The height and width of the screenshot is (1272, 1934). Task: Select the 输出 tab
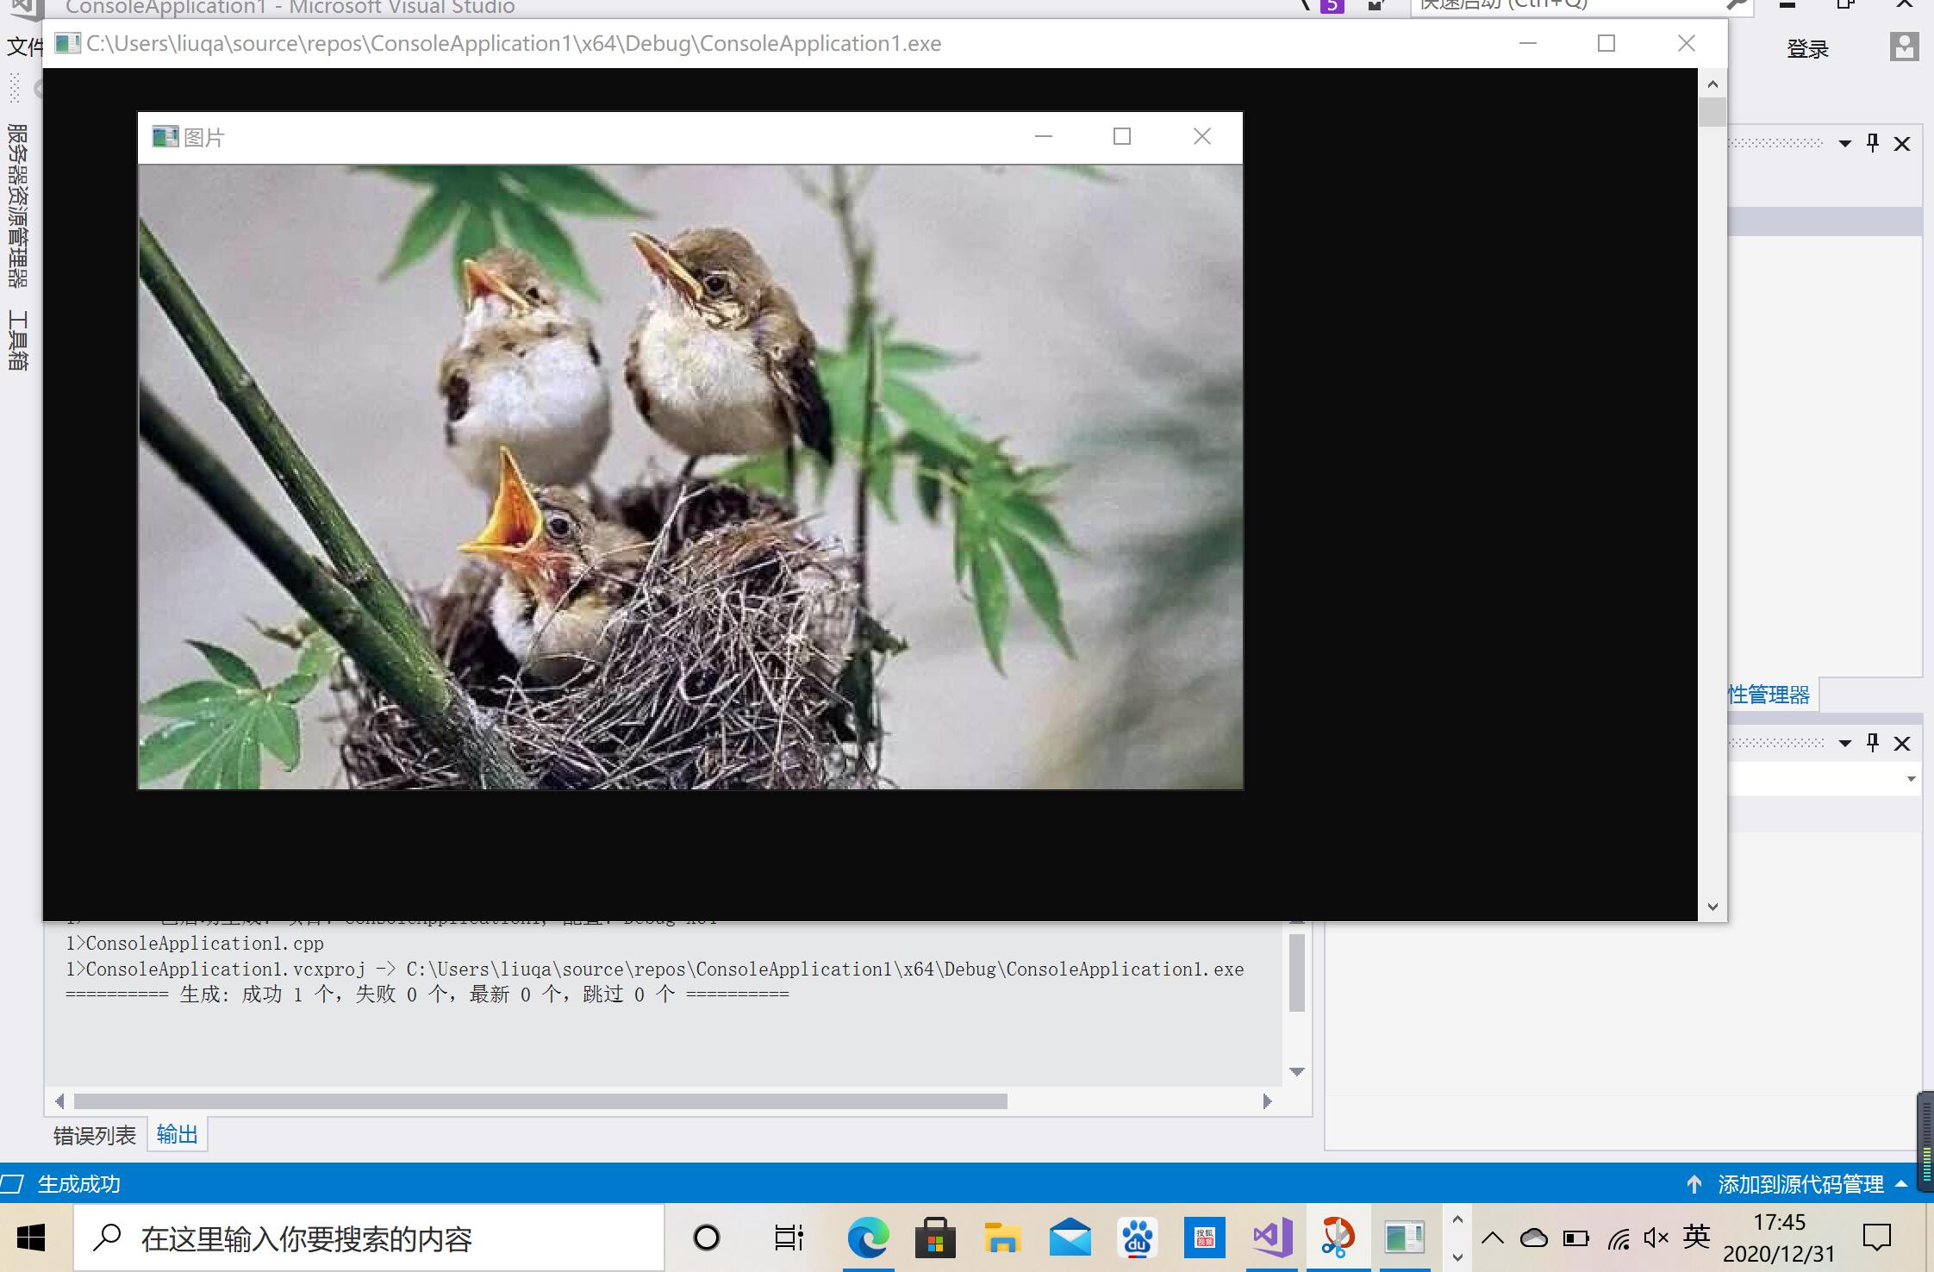coord(178,1134)
